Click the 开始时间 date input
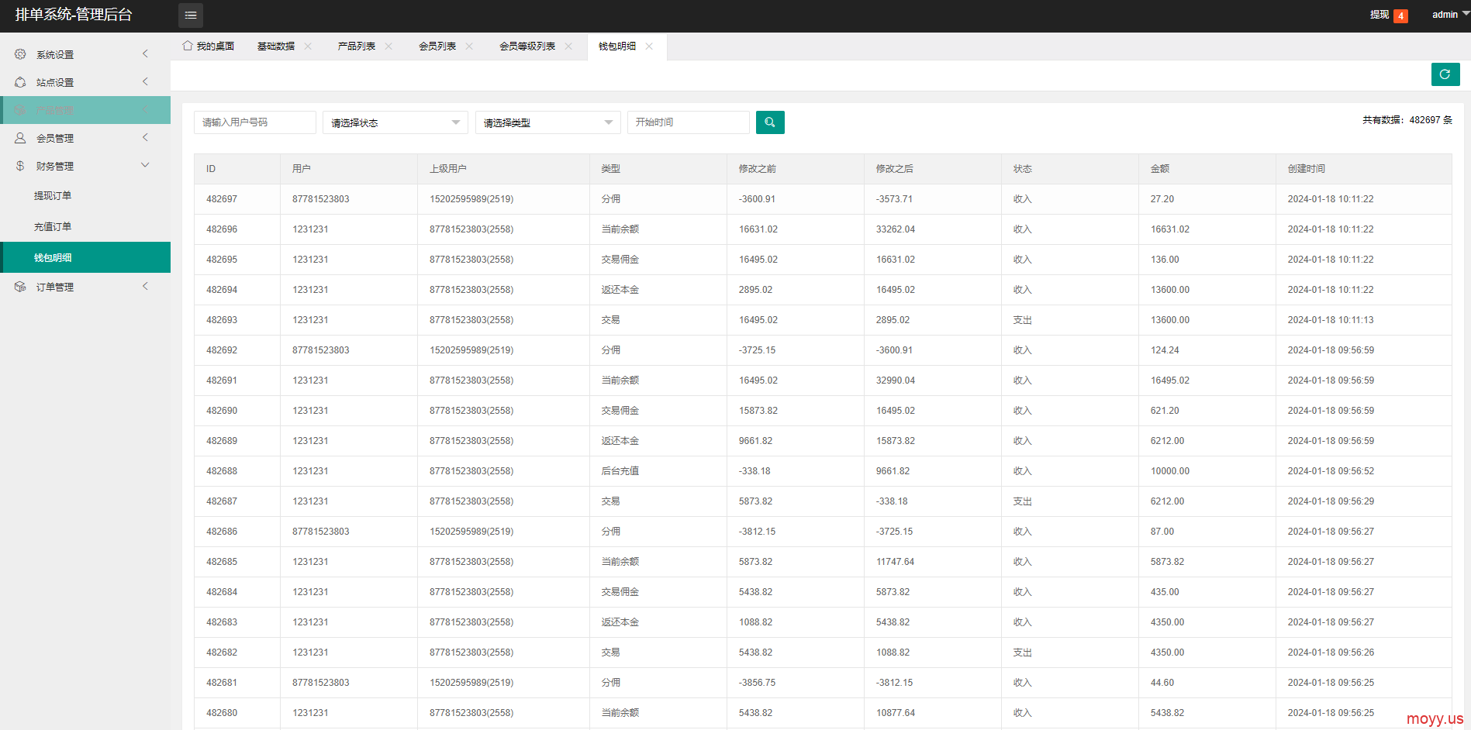Viewport: 1471px width, 730px height. point(689,122)
